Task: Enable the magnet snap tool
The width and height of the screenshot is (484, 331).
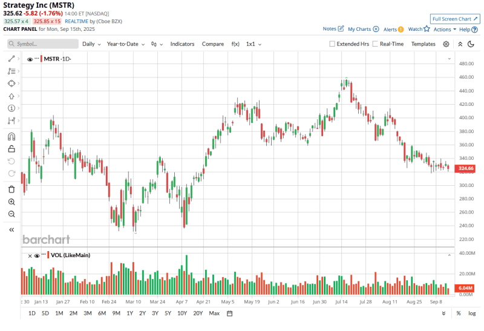Action: click(x=11, y=136)
